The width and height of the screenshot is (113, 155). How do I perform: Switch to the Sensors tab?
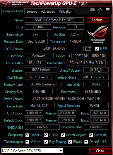pos(32,11)
